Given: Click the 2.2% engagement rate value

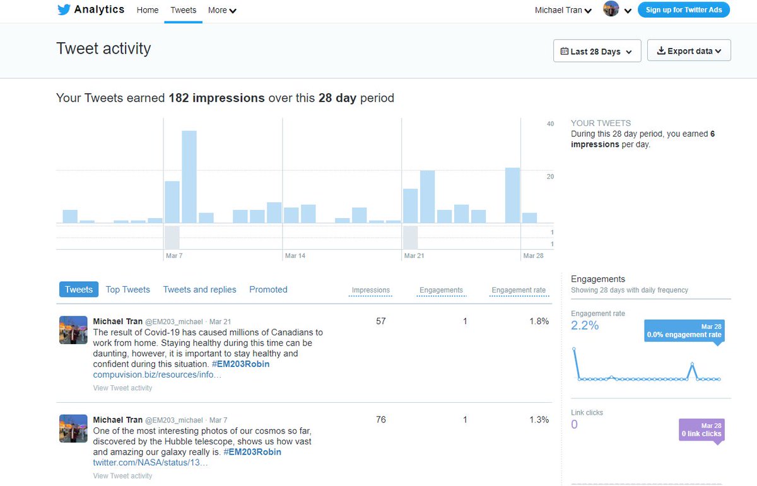Looking at the screenshot, I should (585, 326).
